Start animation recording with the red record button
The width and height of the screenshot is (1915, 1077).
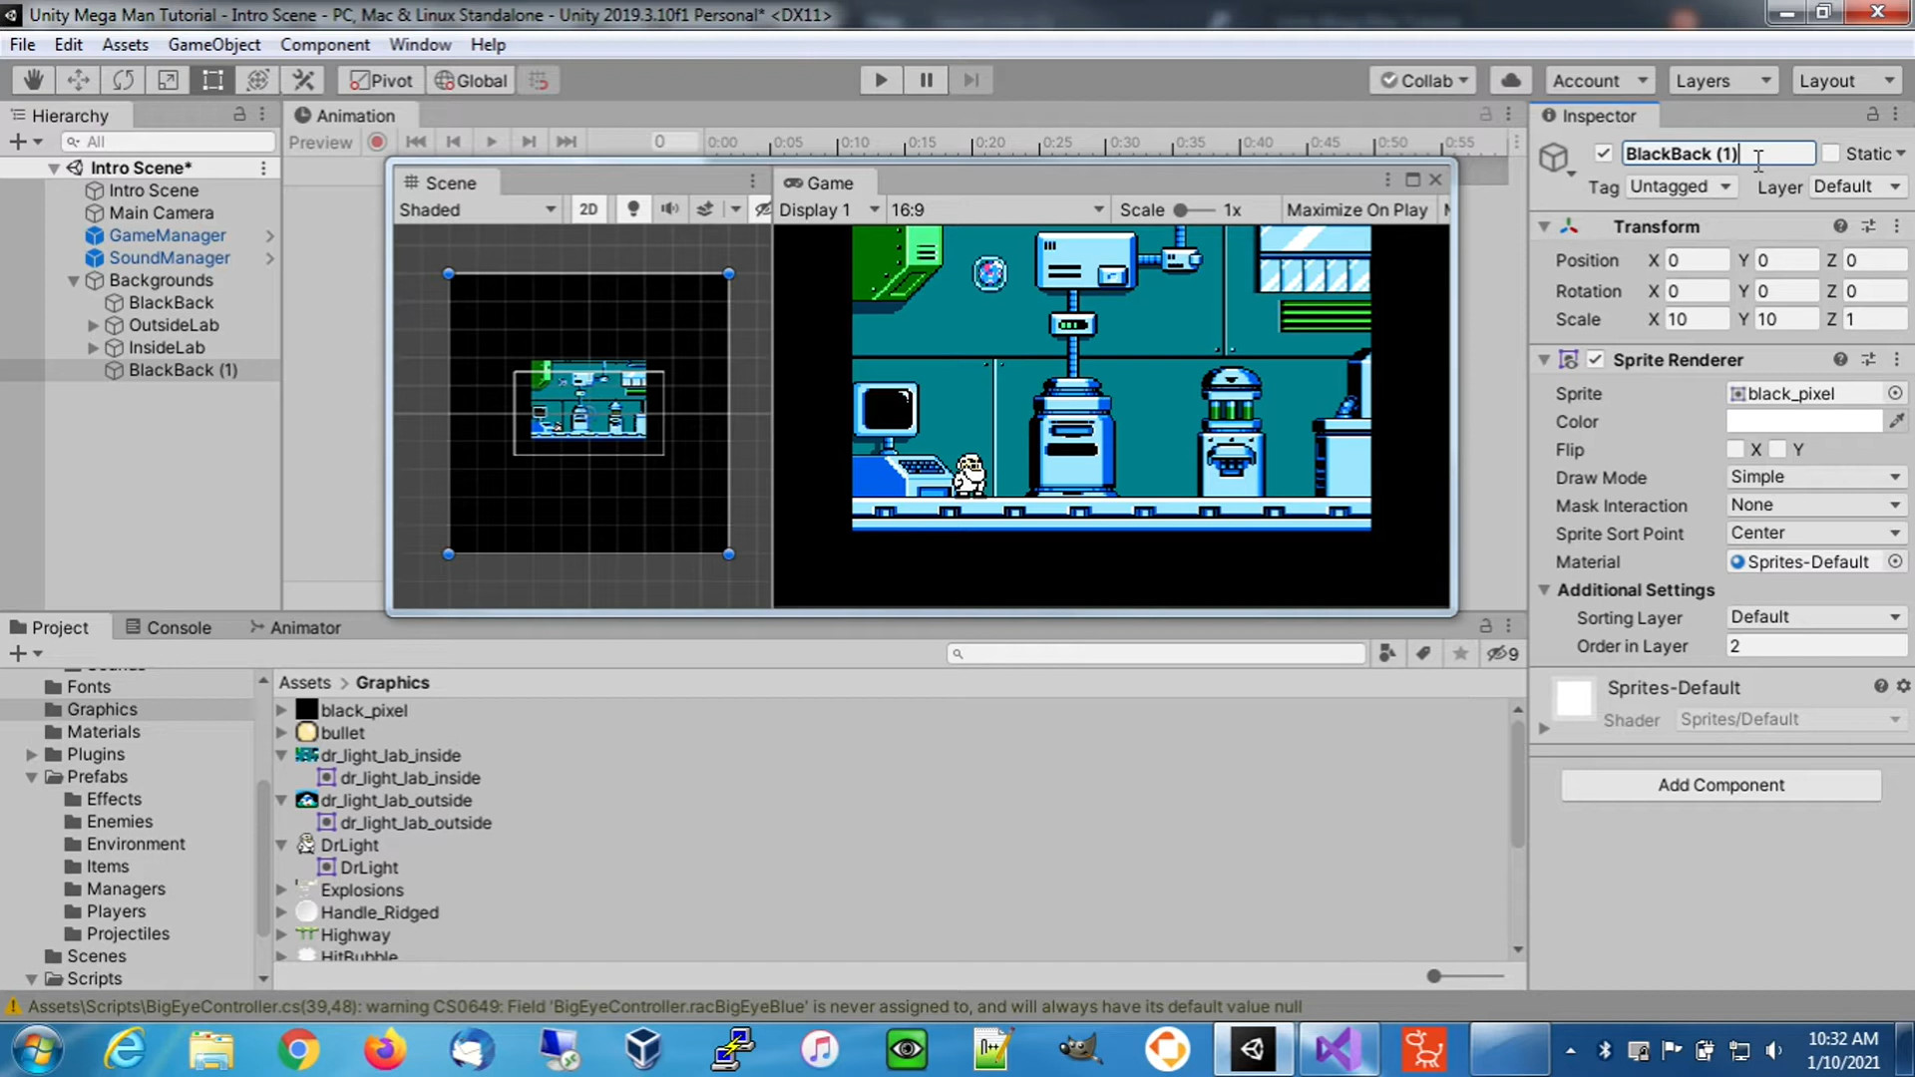pos(376,142)
